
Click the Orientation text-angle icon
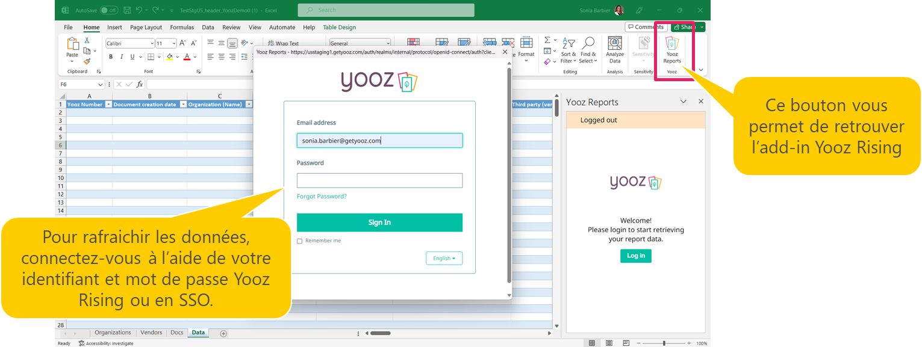[245, 43]
